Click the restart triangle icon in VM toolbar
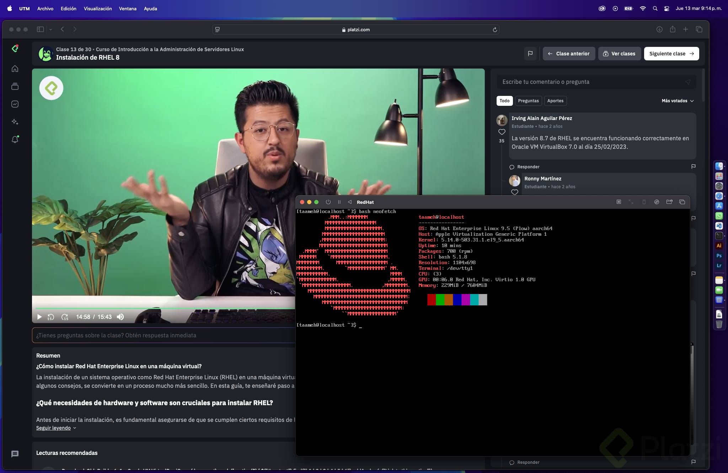 click(x=350, y=202)
